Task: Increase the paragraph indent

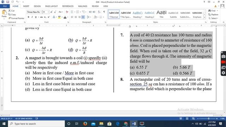Action: click(94, 12)
